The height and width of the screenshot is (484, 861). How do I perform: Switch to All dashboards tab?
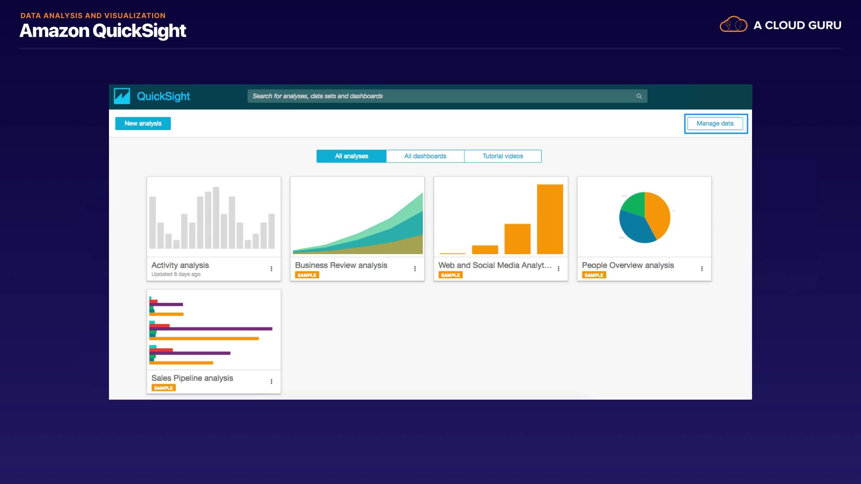pos(425,156)
